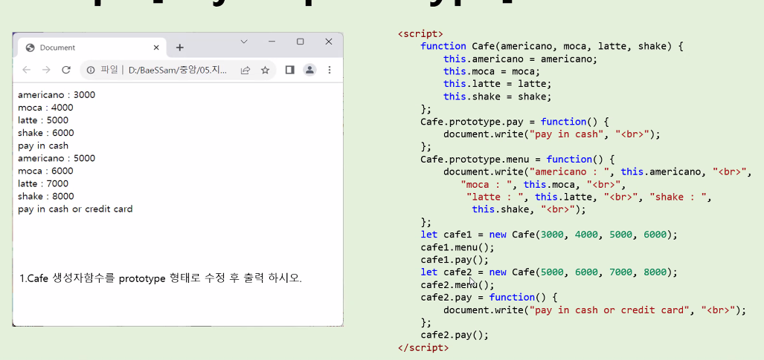Click the text 'latte : 5000'
Screen dimensions: 764x360
[x=43, y=120]
